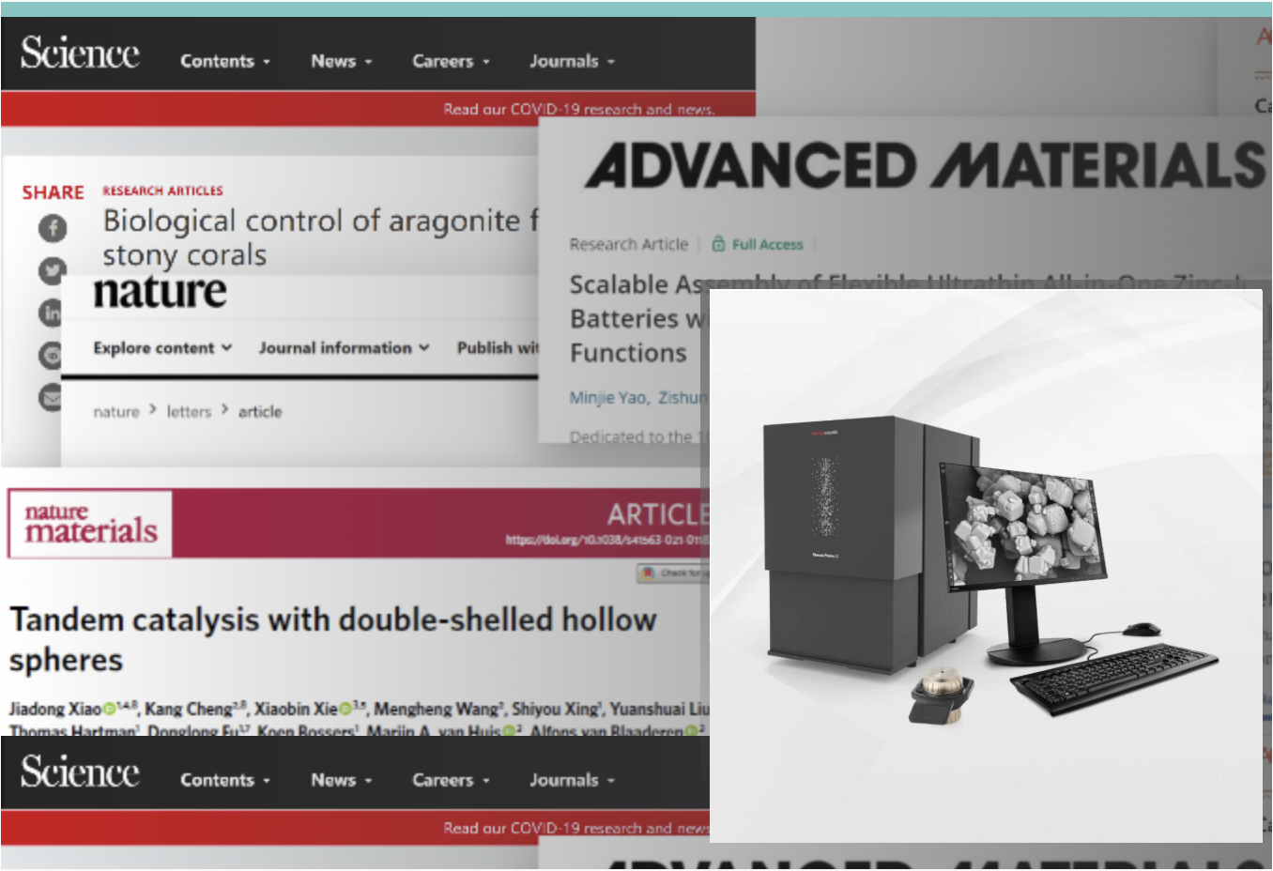Expand Journals in the bottom Science header
Screen dimensions: 1273x871
pos(572,780)
